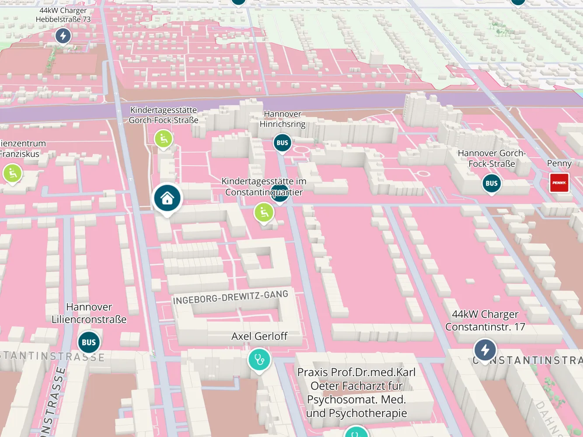Open the Hannover Liliencronstraße bus stop icon
The width and height of the screenshot is (583, 437).
click(89, 343)
